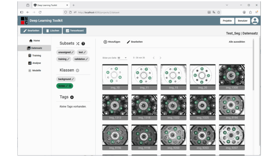Open Tensorboard button
This screenshot has height=156, width=277.
tap(75, 31)
